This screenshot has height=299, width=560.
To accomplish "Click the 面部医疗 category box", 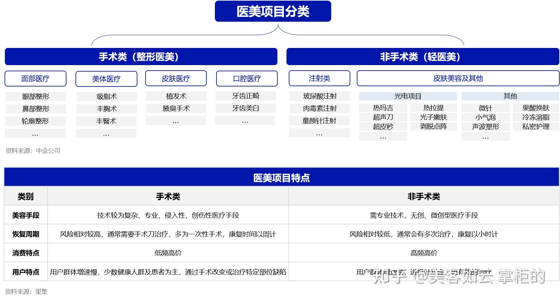I will [x=35, y=79].
